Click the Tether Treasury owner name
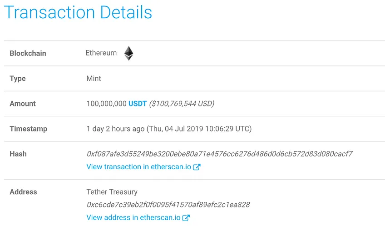 pos(112,192)
